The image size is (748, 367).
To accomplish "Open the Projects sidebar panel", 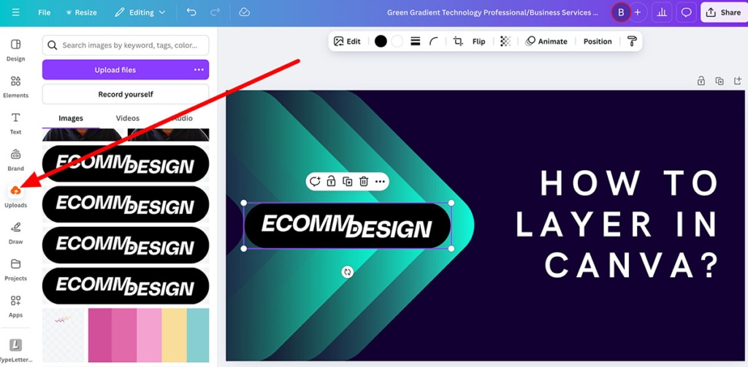I will (x=16, y=270).
